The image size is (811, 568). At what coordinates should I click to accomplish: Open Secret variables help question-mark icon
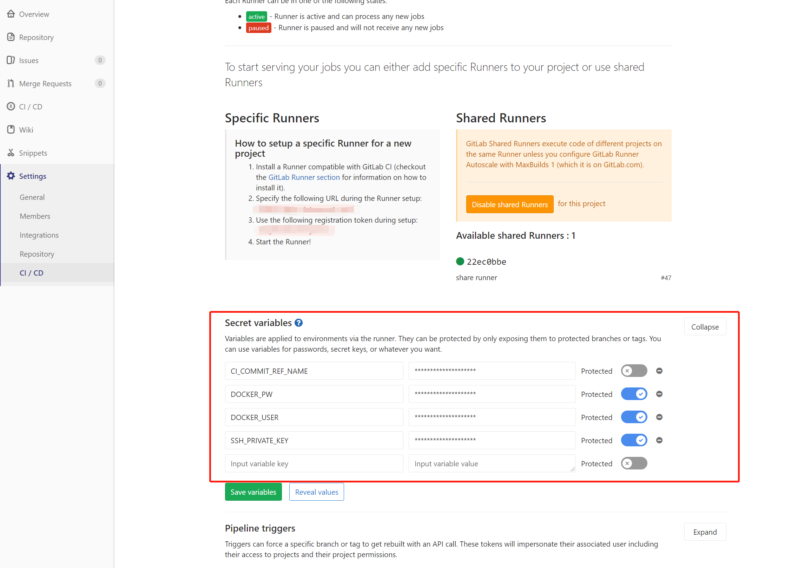tap(298, 323)
